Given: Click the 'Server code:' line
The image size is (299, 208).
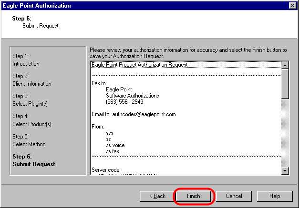Looking at the screenshot, I should [x=106, y=170].
